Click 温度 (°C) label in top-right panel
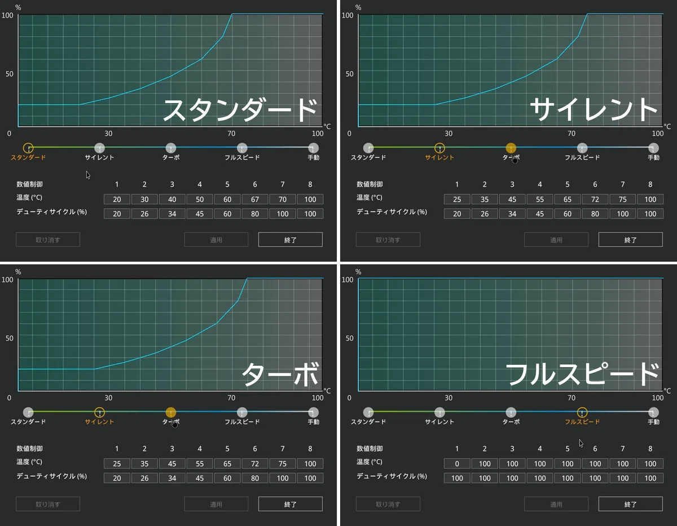The height and width of the screenshot is (526, 677). click(370, 198)
